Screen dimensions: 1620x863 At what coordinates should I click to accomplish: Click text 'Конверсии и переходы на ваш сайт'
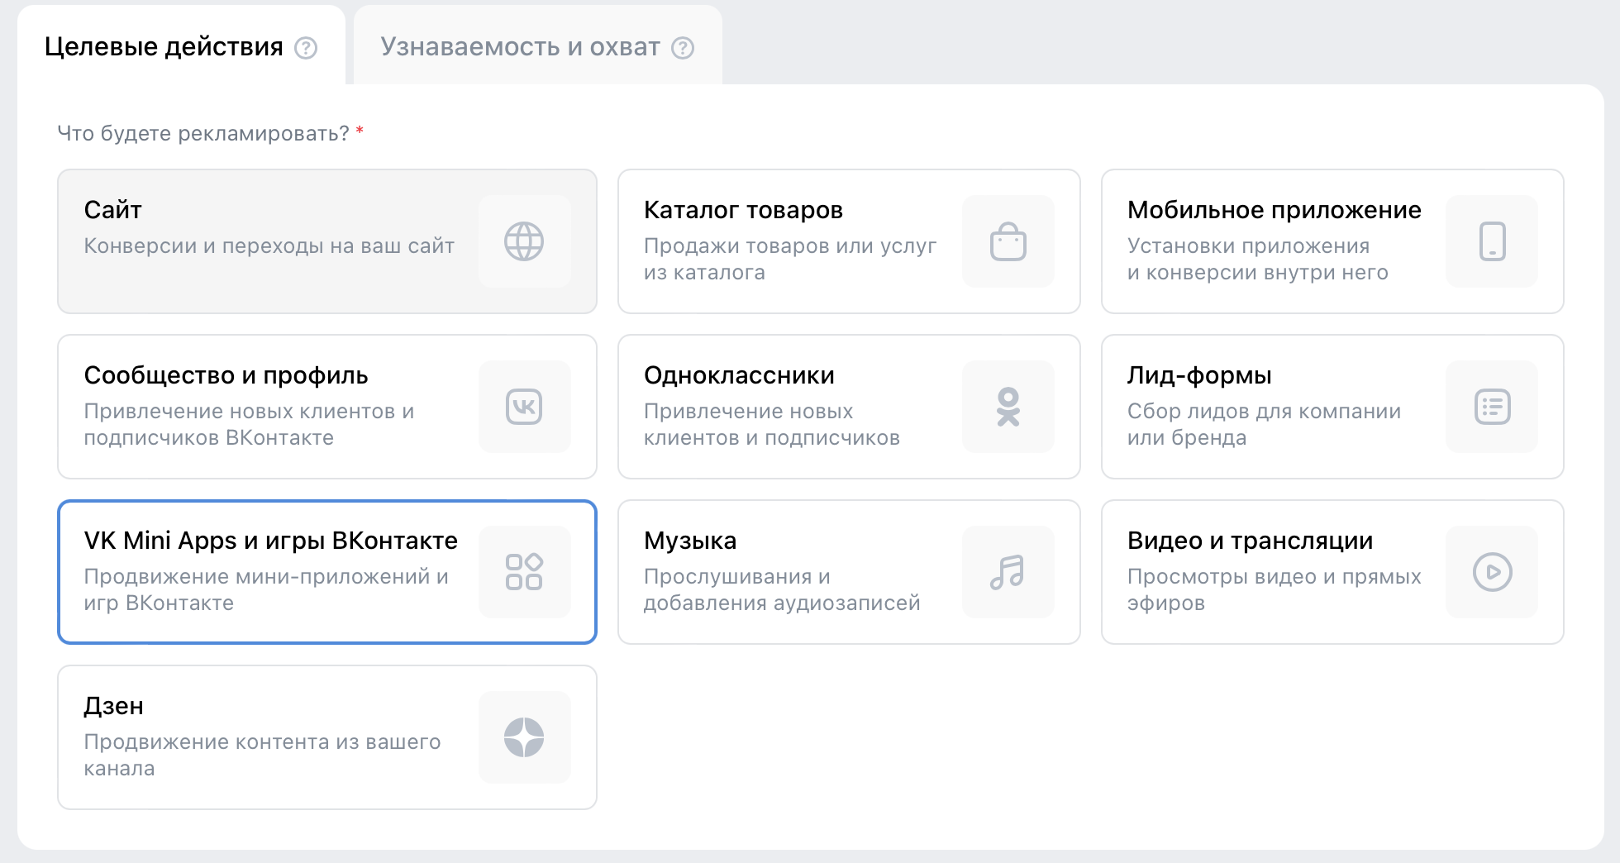pos(269,246)
